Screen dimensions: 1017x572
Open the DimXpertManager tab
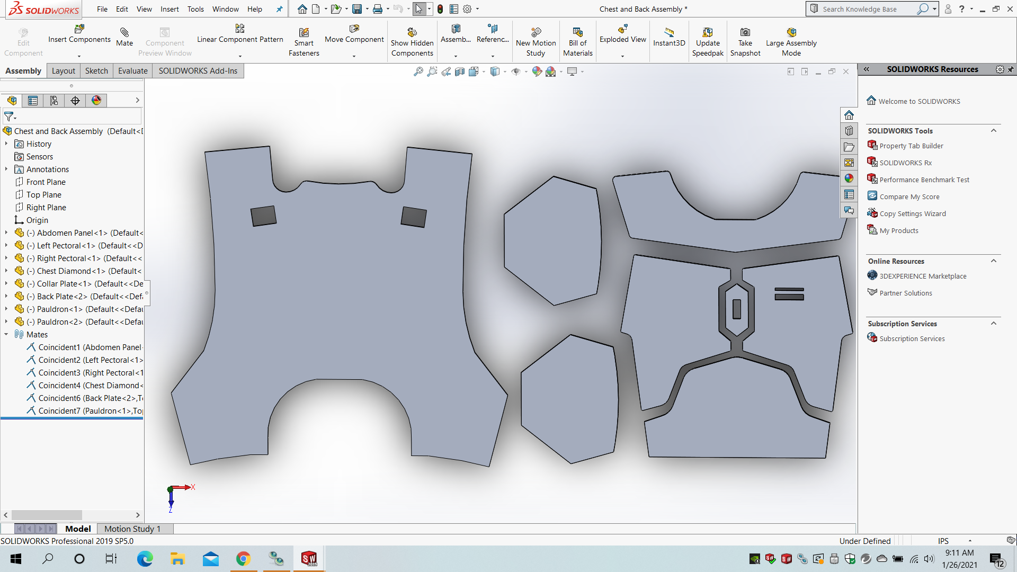click(x=75, y=101)
